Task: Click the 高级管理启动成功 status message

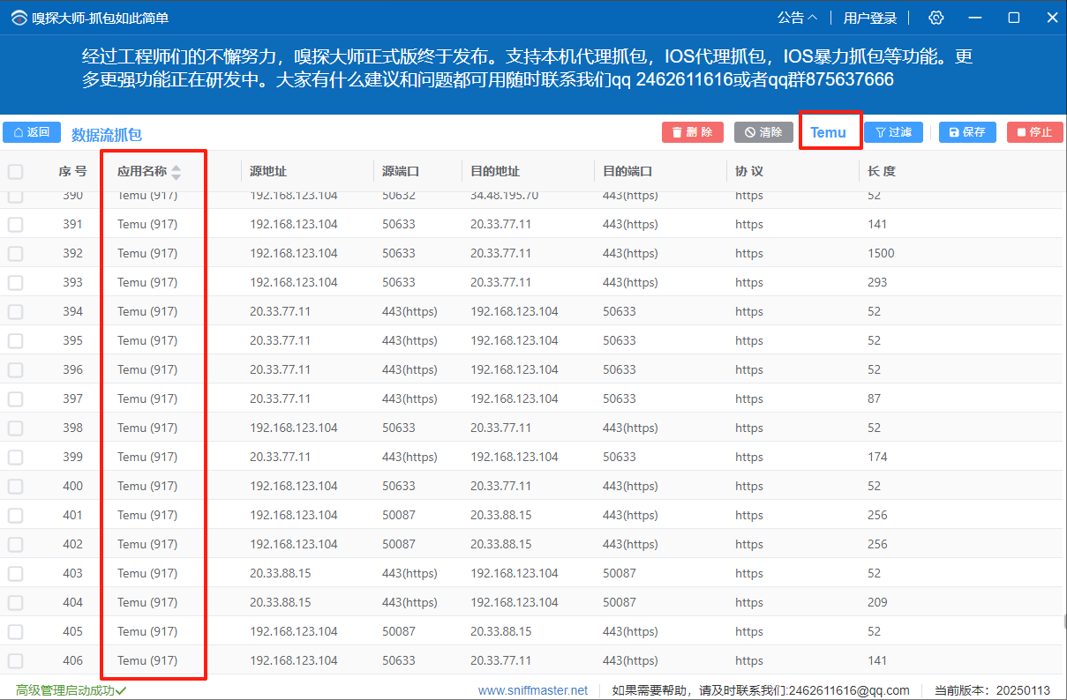Action: (x=71, y=690)
